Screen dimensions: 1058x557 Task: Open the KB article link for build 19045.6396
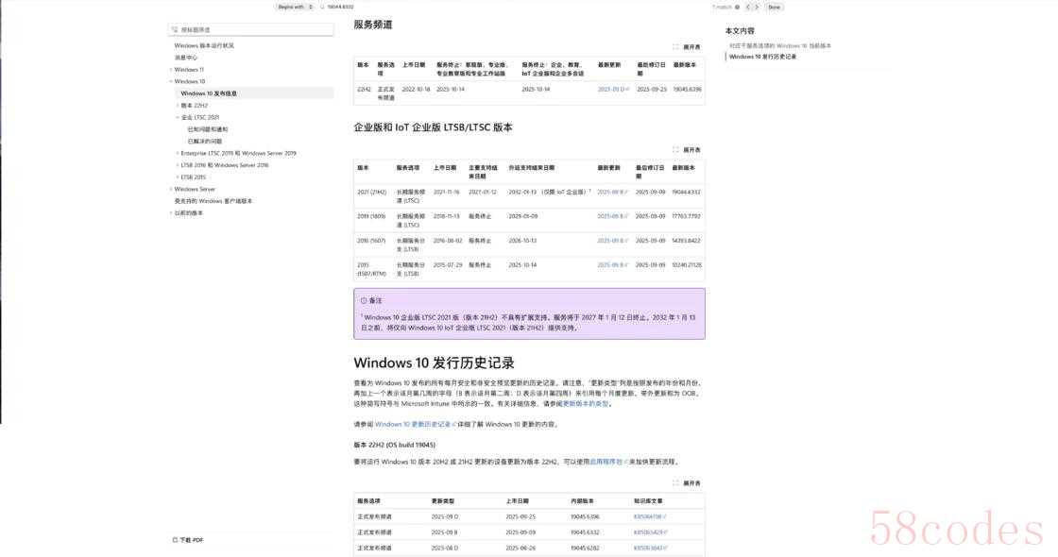(650, 516)
